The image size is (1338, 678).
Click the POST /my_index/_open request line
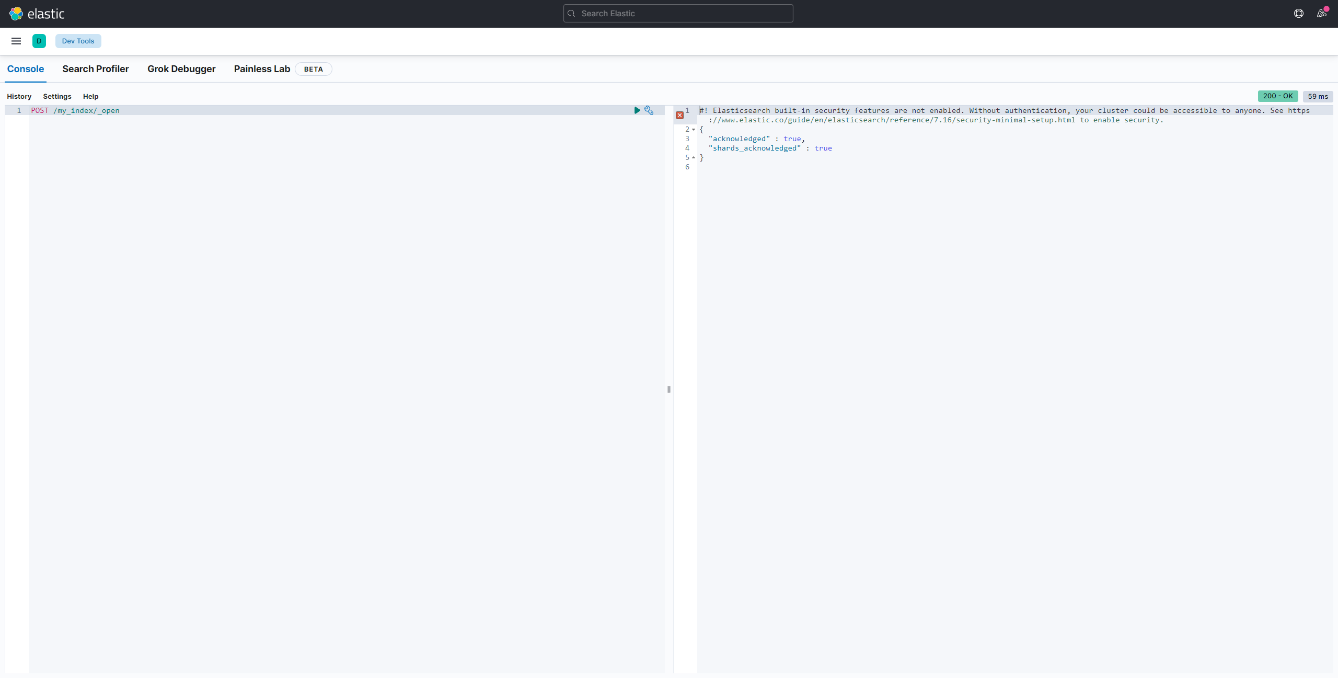tap(75, 110)
